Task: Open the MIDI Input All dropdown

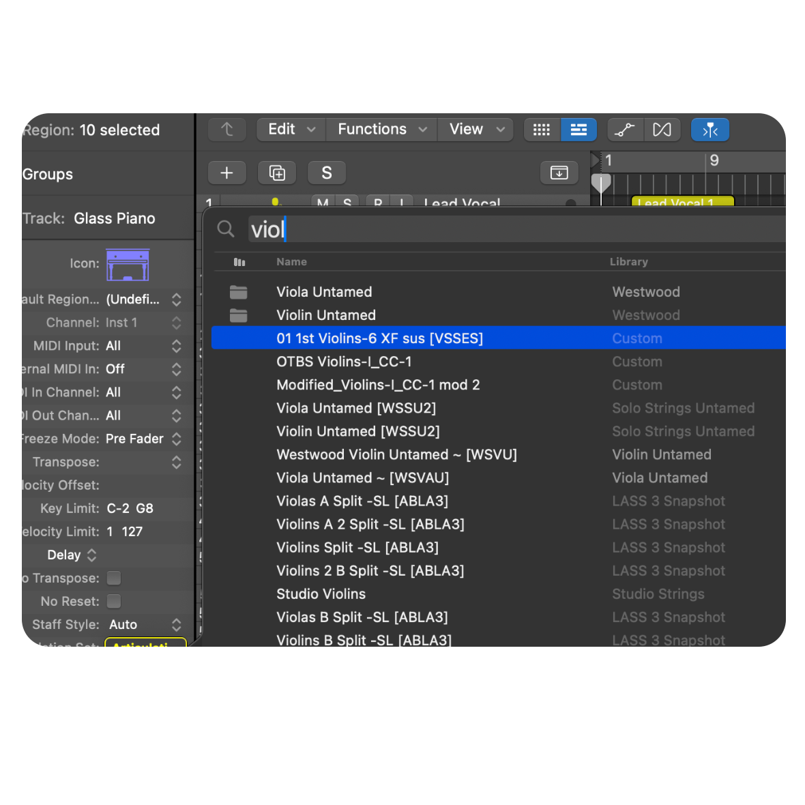Action: (x=176, y=346)
